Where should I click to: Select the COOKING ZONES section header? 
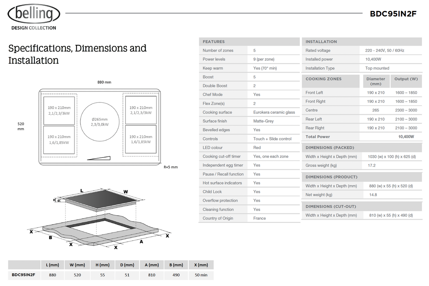323,79
